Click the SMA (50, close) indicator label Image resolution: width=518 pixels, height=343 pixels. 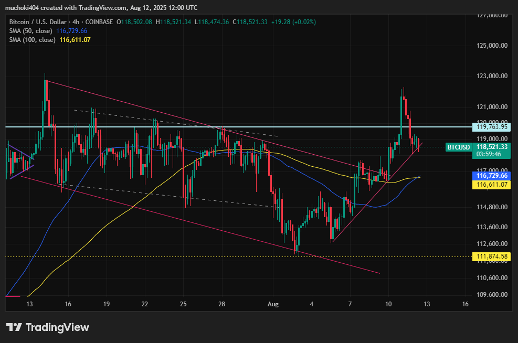[x=31, y=31]
